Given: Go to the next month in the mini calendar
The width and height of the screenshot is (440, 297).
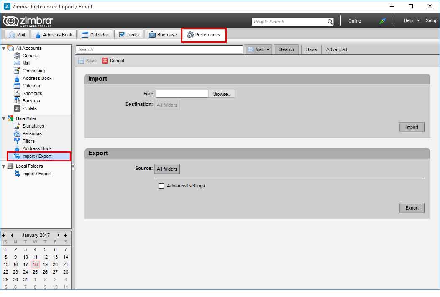Looking at the screenshot, I should click(59, 235).
